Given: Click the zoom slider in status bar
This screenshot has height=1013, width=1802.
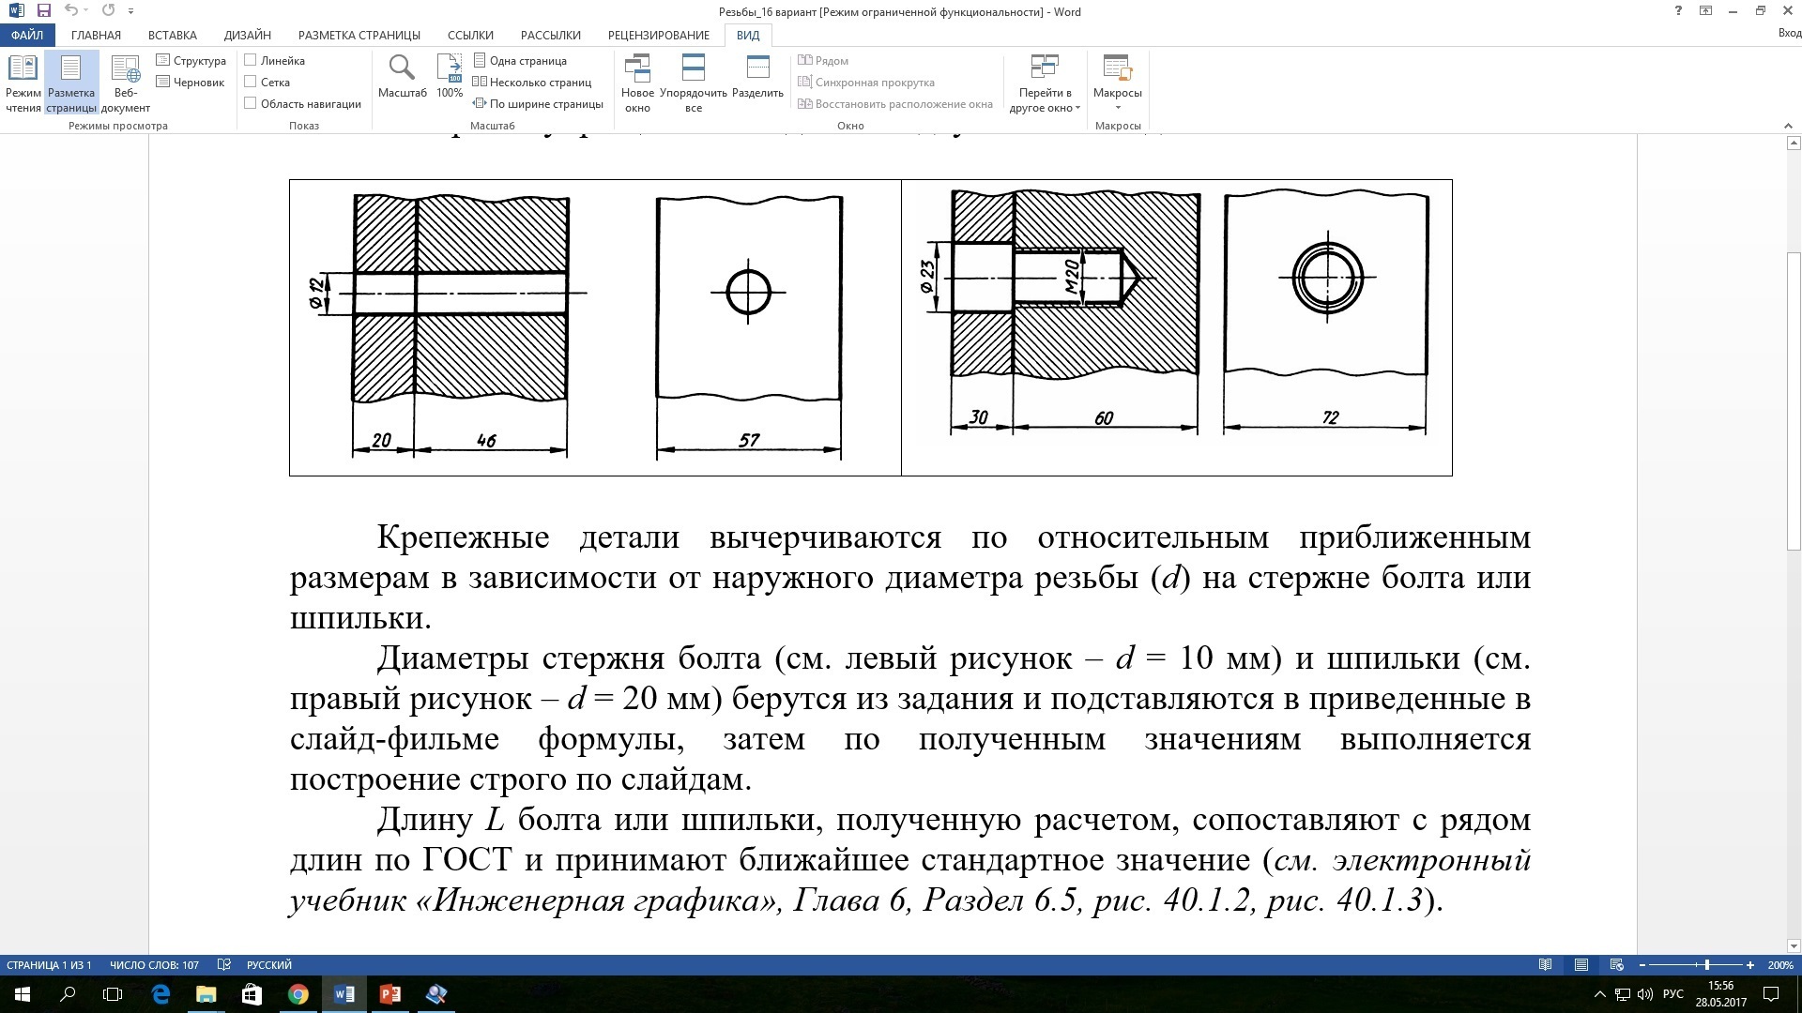Looking at the screenshot, I should pyautogui.click(x=1706, y=964).
